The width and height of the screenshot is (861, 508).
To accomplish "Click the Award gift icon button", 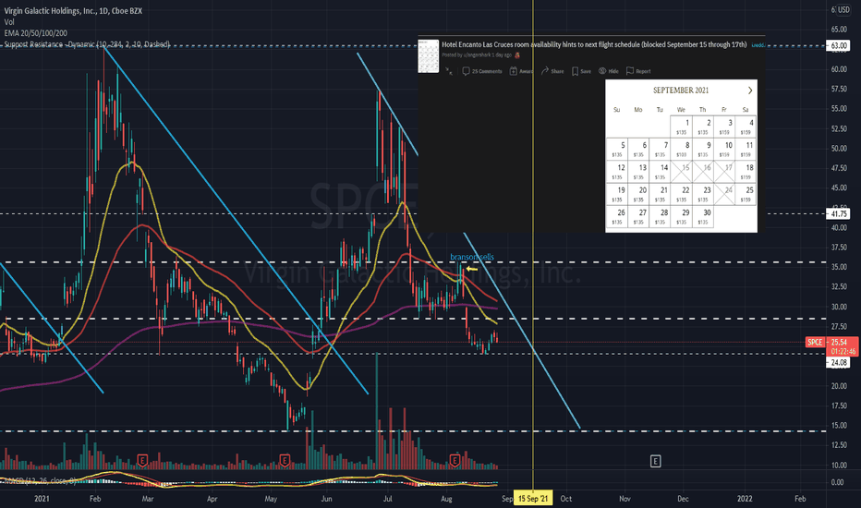I will pyautogui.click(x=521, y=71).
